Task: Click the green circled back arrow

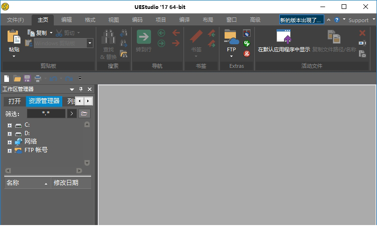Action: 161,33
